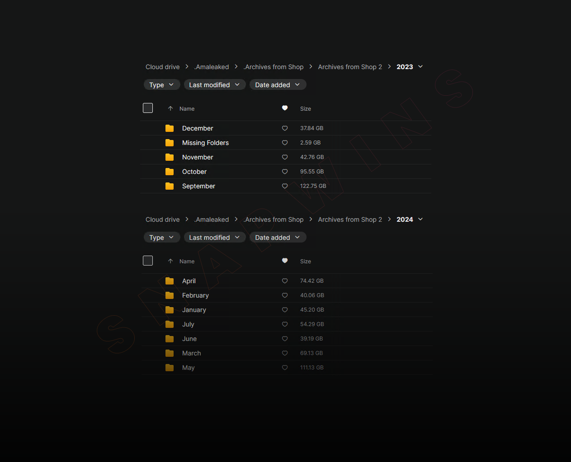The image size is (571, 462).
Task: Expand the 2024 breadcrumb dropdown chevron
Action: (420, 219)
